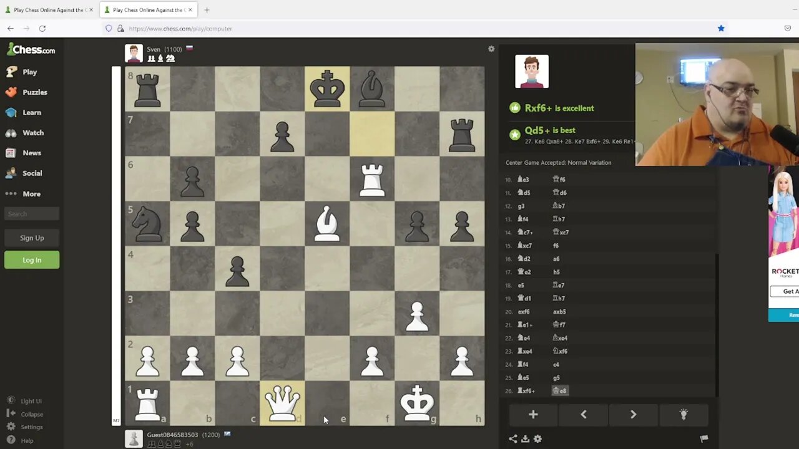Collapse the left sidebar
The height and width of the screenshot is (449, 799).
click(25, 414)
